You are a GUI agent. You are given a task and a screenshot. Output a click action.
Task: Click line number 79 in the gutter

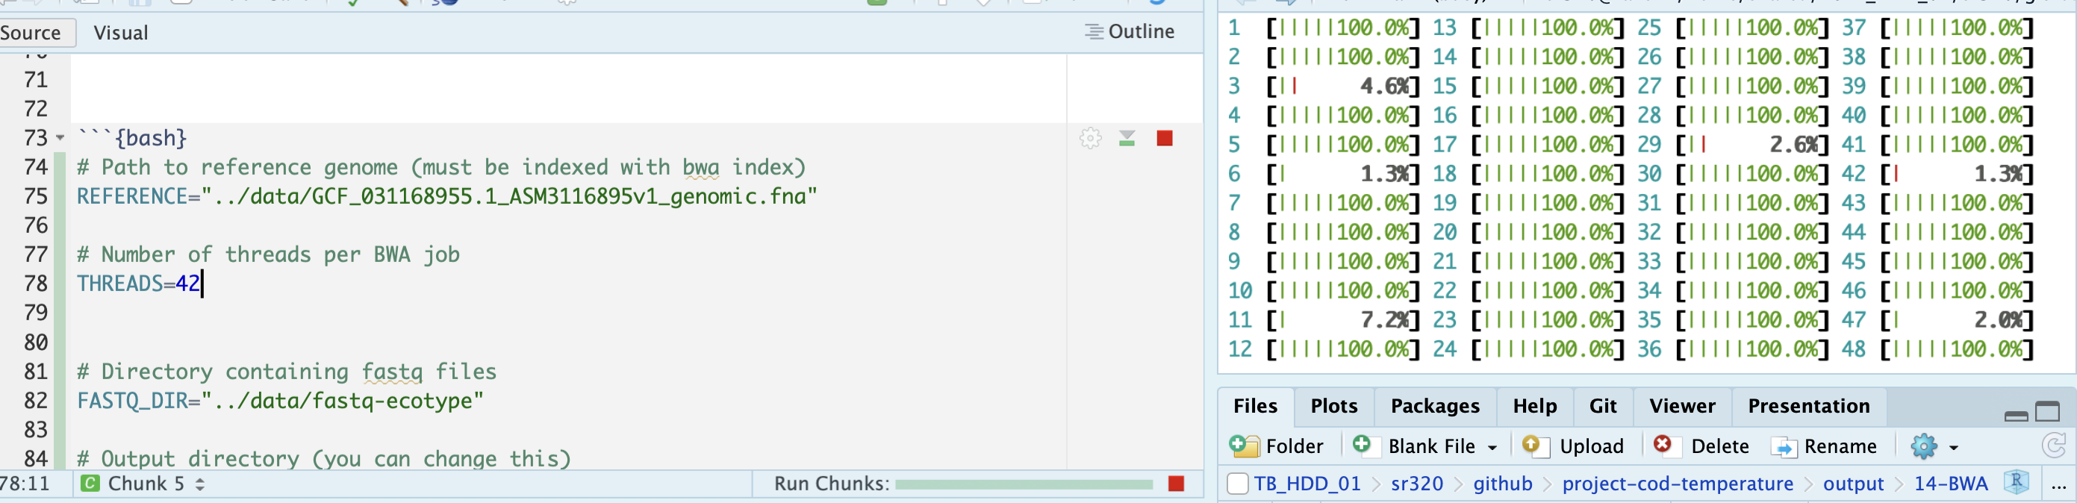[36, 313]
